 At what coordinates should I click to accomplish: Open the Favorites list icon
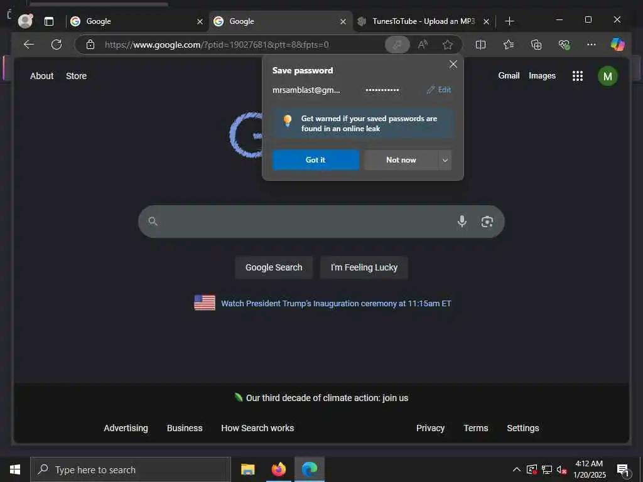tap(509, 45)
